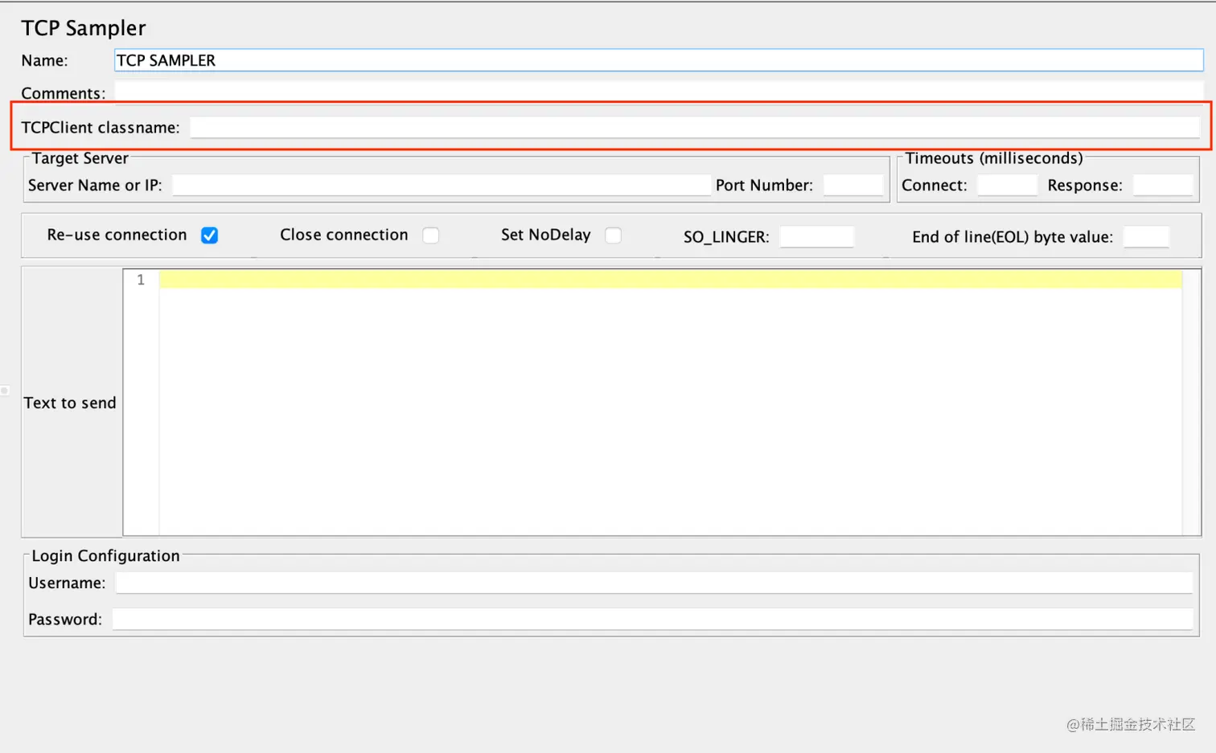
Task: Click the Port Number input box
Action: [x=852, y=185]
